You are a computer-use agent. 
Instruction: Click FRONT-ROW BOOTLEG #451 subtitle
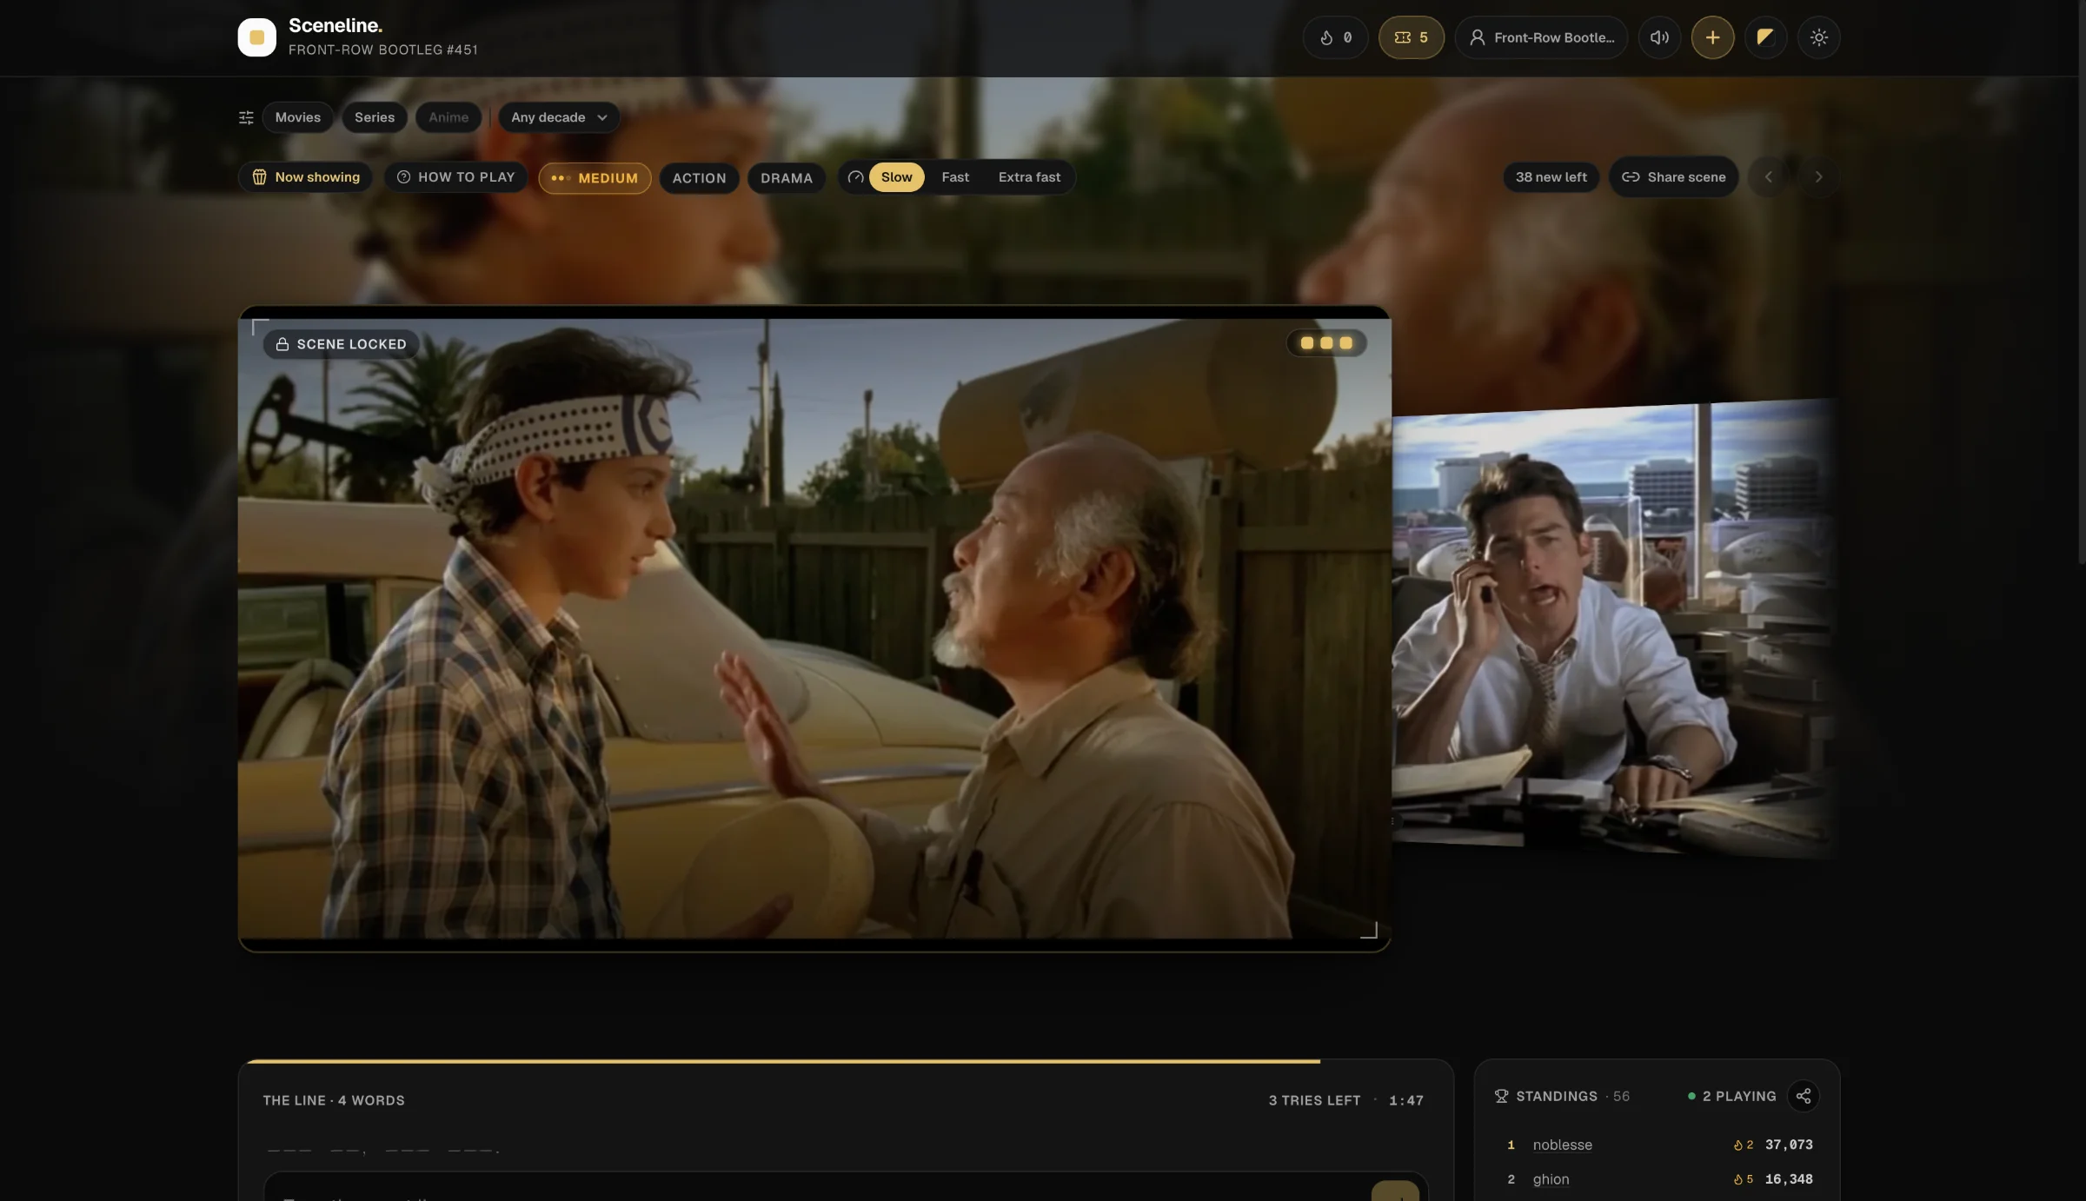pos(383,50)
